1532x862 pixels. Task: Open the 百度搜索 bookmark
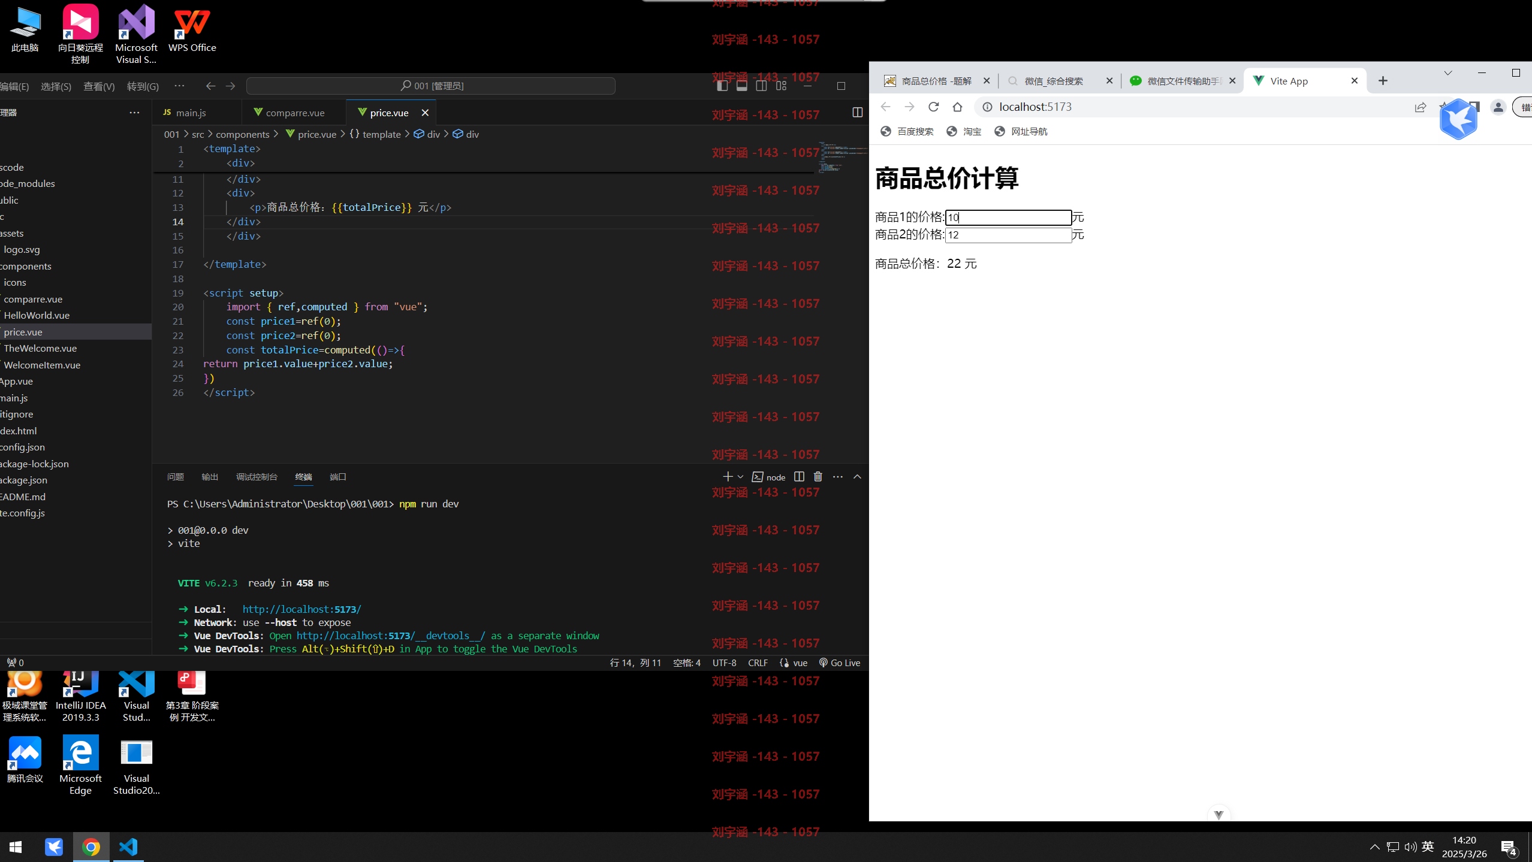point(906,131)
